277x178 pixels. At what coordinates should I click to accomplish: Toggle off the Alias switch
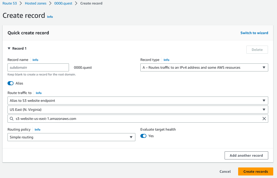(10, 83)
